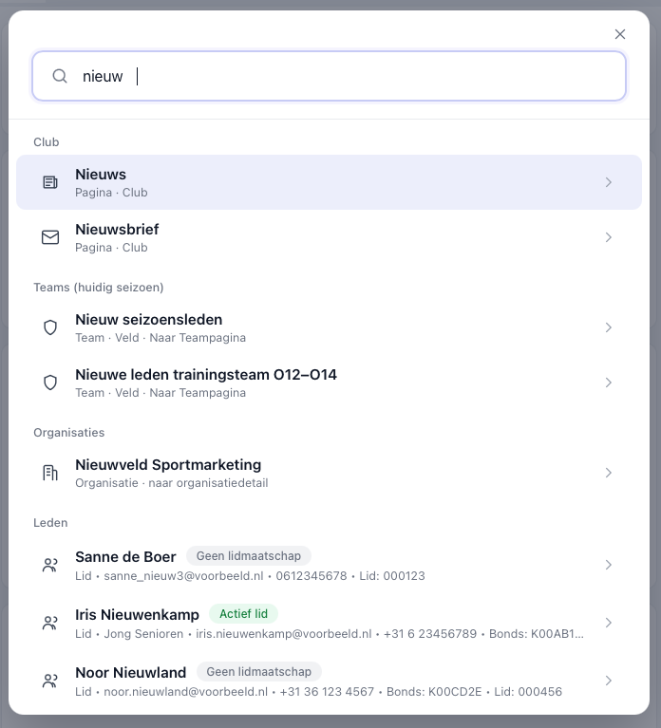The height and width of the screenshot is (728, 661).
Task: Click chevron on Nieuwveld Sportmarketing row
Action: coord(609,473)
